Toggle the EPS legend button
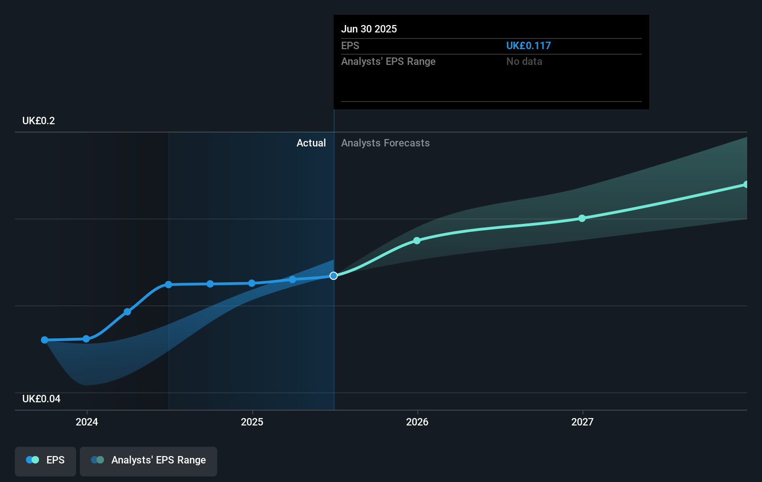Screen dimensions: 762x482 tap(45, 461)
